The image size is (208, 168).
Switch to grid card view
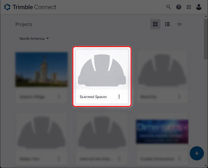point(155,24)
